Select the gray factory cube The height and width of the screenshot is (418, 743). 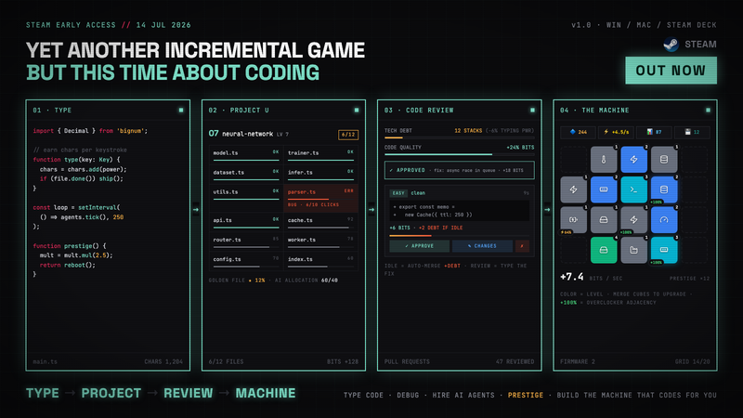coord(634,250)
